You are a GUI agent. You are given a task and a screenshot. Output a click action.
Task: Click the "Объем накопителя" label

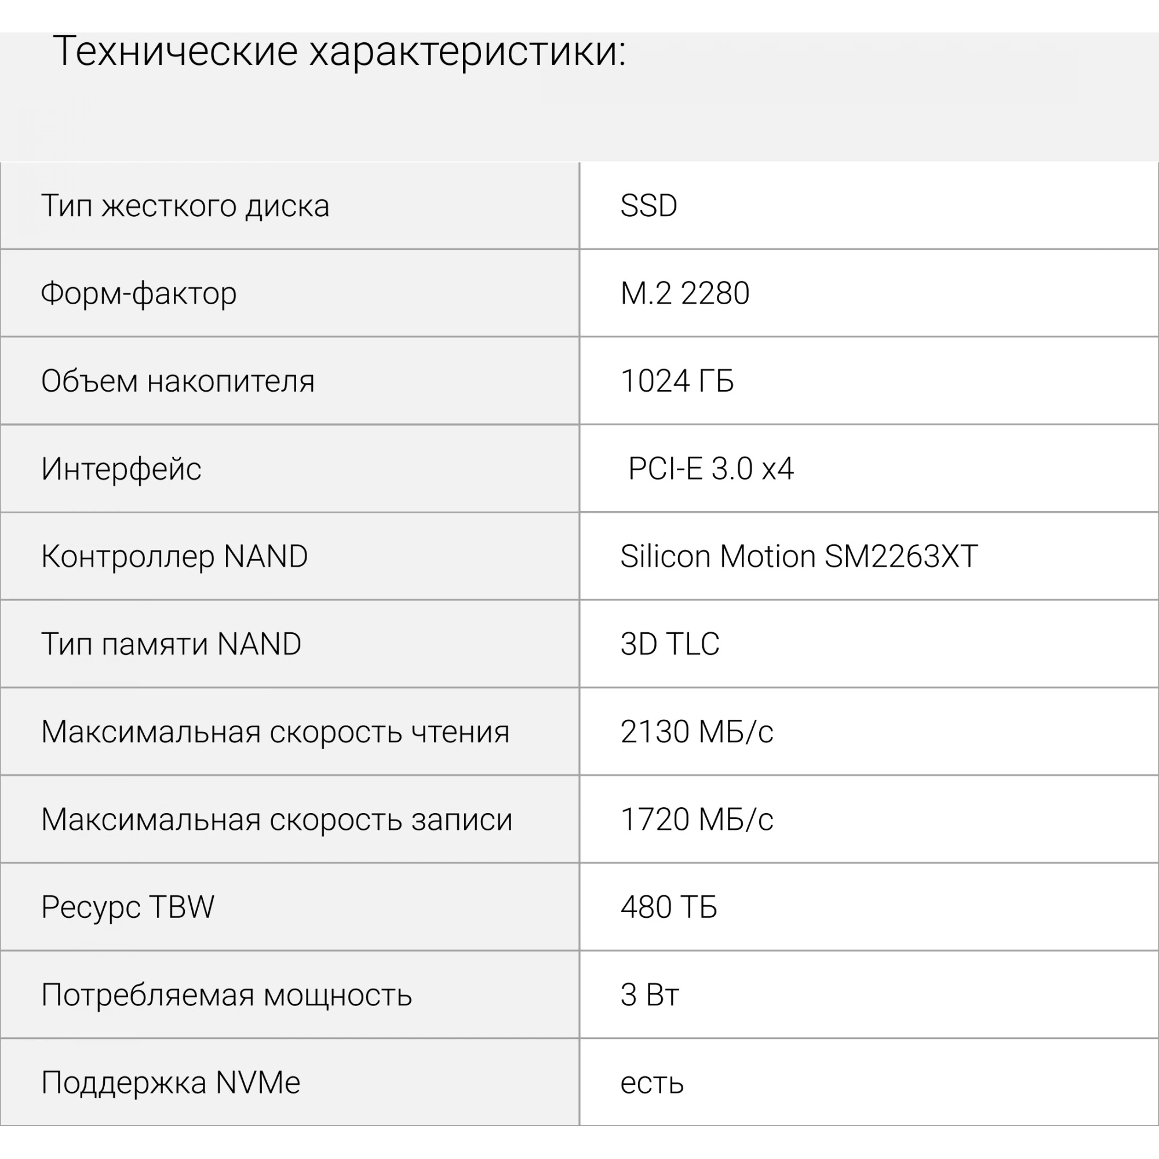[177, 381]
